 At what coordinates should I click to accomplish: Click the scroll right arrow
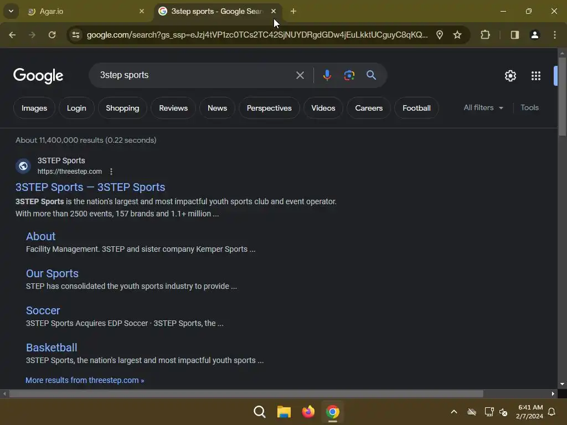coord(553,393)
